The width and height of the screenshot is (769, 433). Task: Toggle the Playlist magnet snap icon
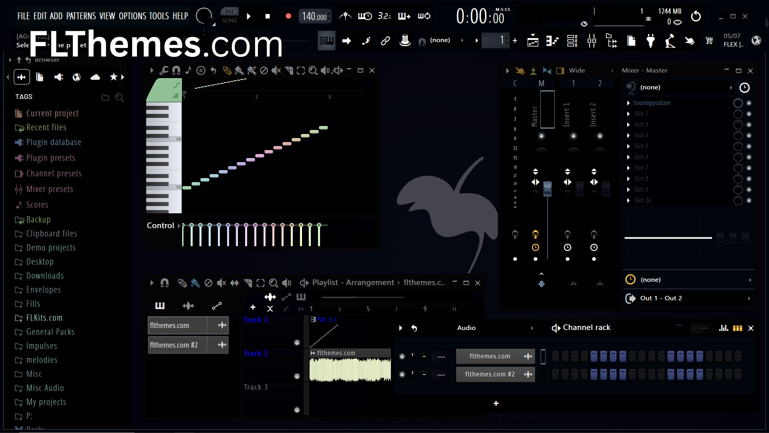[165, 283]
